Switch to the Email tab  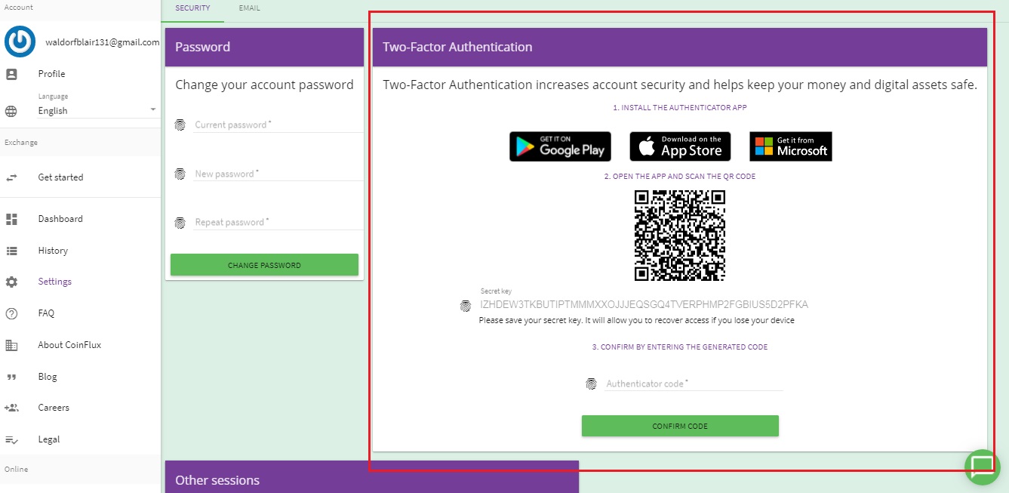point(249,8)
